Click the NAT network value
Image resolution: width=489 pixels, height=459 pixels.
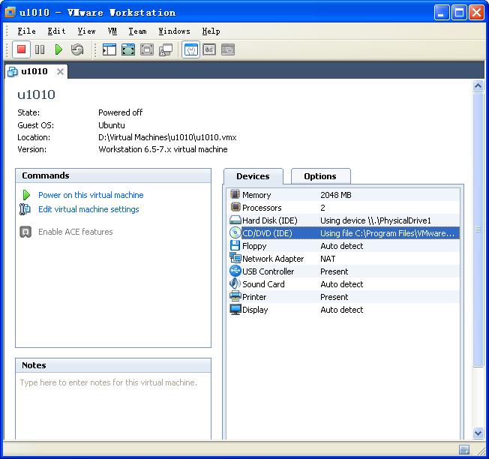pyautogui.click(x=328, y=259)
